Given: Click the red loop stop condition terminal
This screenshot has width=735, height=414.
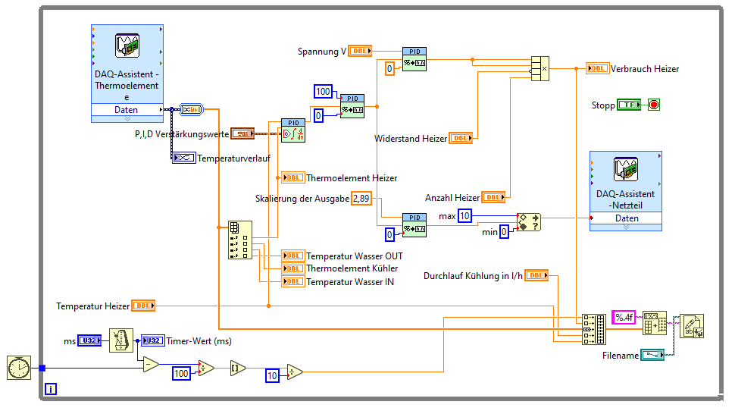Looking at the screenshot, I should 654,105.
